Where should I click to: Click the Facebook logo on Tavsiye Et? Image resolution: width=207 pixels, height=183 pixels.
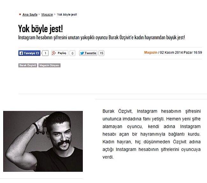point(21,53)
